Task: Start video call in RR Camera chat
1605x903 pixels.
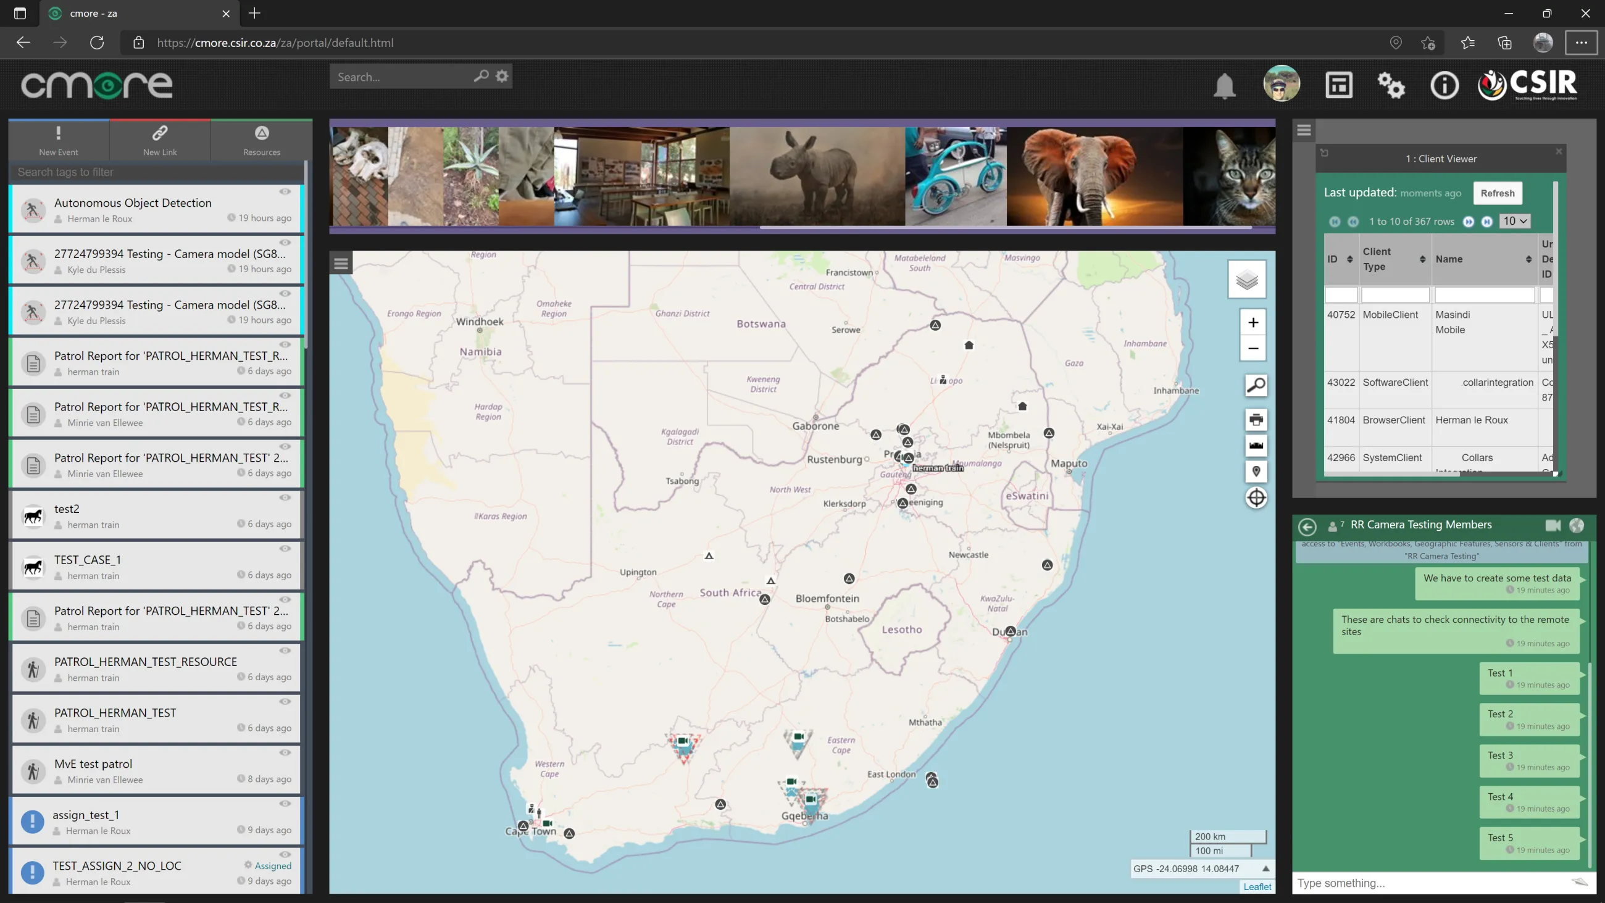Action: 1553,525
